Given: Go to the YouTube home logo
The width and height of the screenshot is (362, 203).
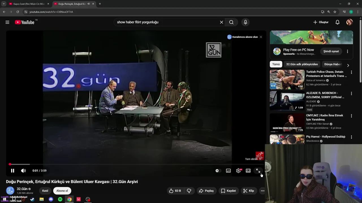Looking at the screenshot, I should coord(25,22).
